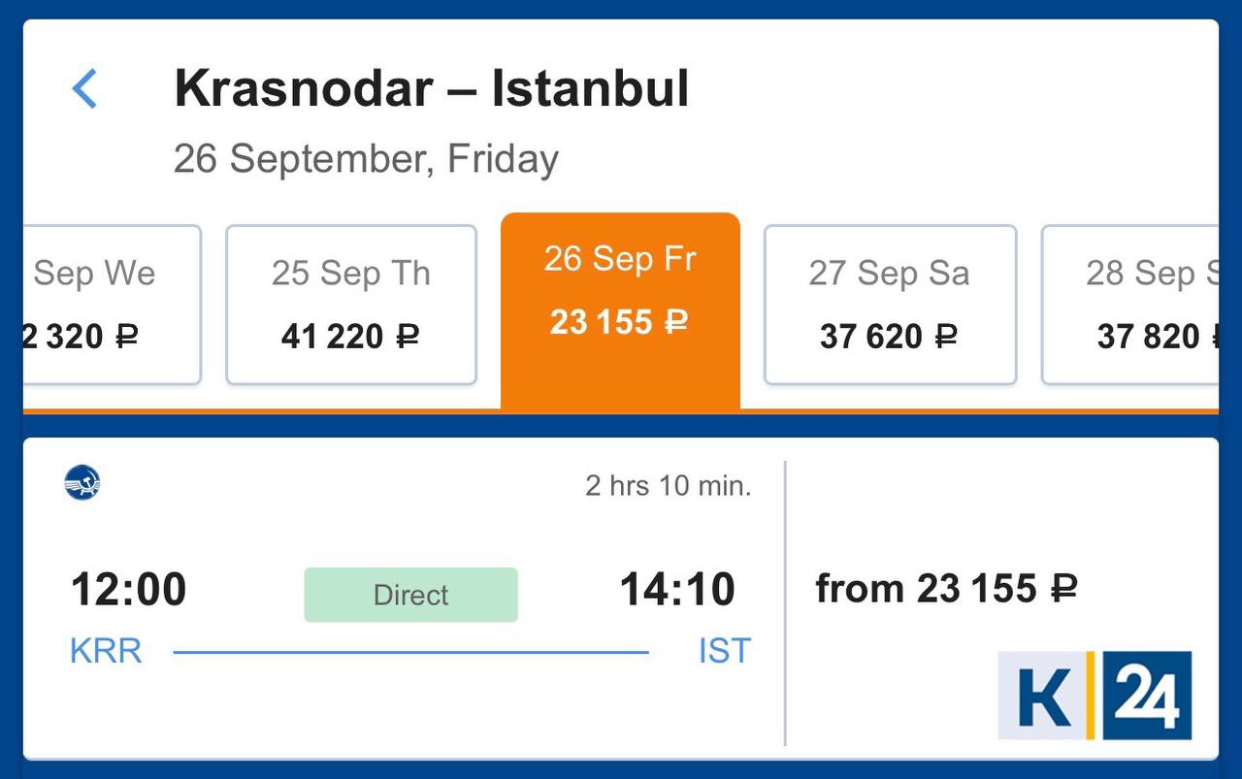Select the 27 Sep Sa date tab
The height and width of the screenshot is (779, 1242).
[890, 305]
